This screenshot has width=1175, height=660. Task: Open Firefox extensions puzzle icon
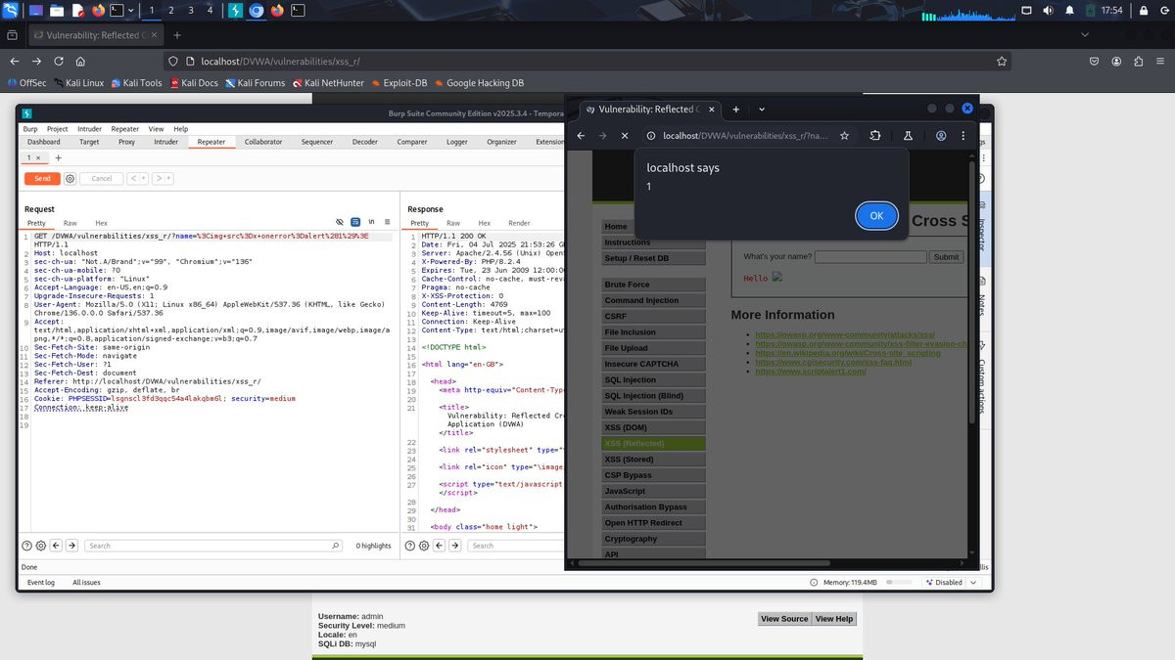1139,61
